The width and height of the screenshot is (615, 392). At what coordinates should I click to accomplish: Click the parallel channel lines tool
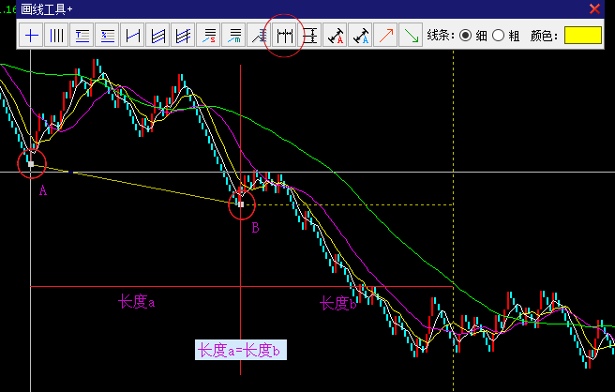click(158, 37)
